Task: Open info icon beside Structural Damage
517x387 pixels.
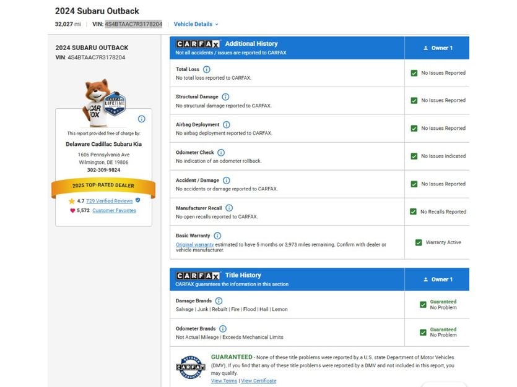Action: coord(225,96)
